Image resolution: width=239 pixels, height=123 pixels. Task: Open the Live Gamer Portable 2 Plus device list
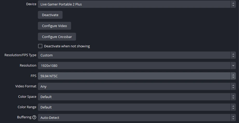point(134,4)
